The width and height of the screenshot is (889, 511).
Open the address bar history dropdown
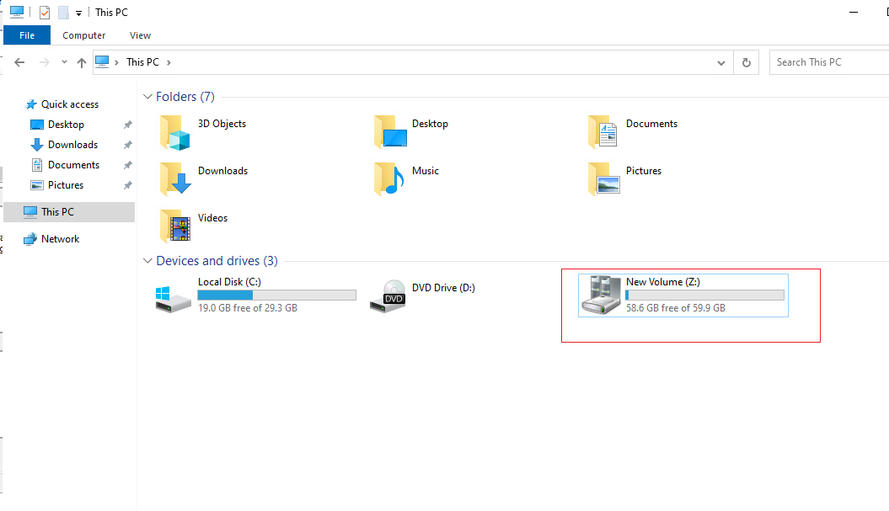(721, 62)
